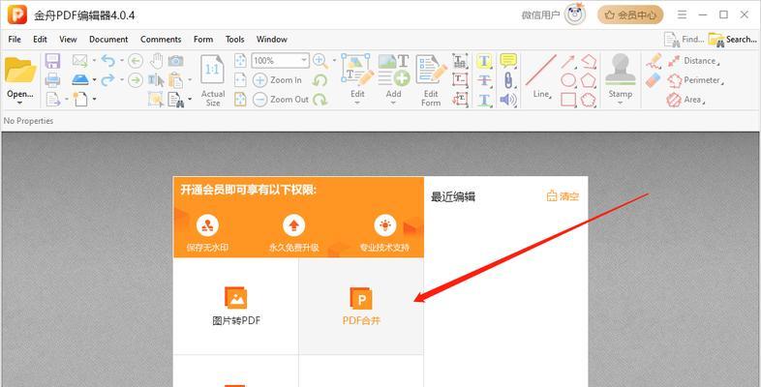Click the blue Scan icon

coord(80,79)
